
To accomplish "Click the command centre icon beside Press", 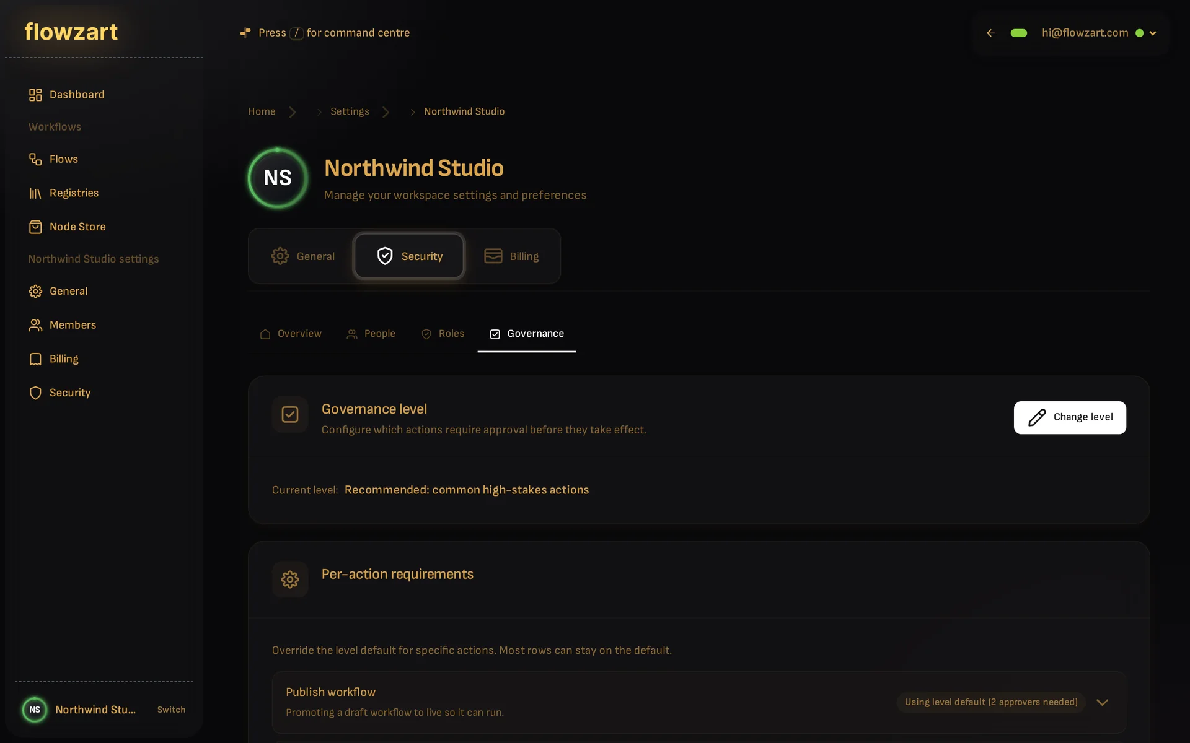I will 245,33.
